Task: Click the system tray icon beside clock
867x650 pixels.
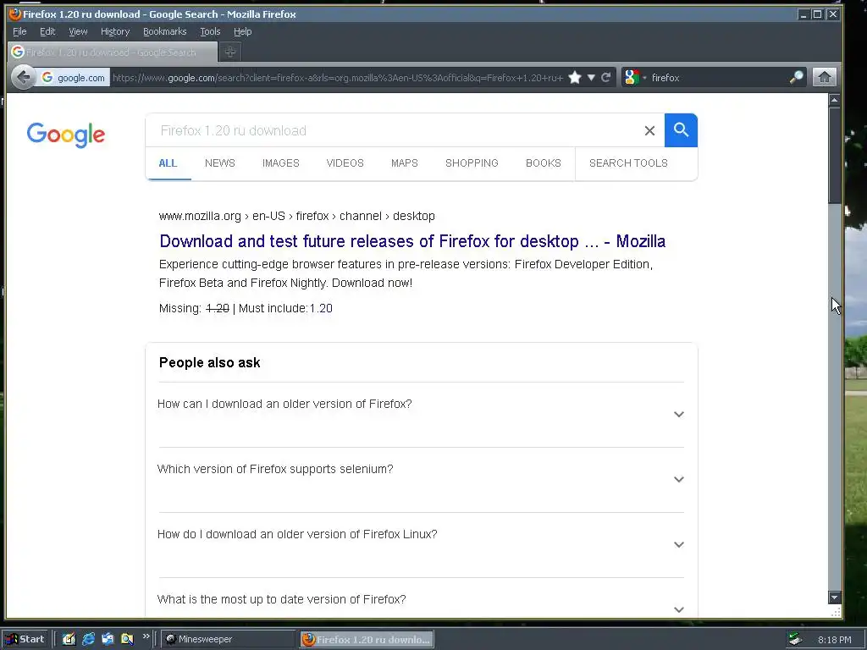Action: point(794,639)
